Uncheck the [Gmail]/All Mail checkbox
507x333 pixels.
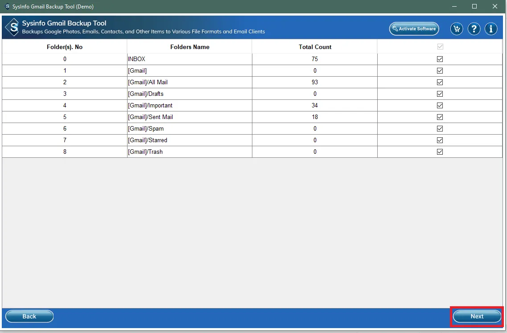click(x=440, y=82)
